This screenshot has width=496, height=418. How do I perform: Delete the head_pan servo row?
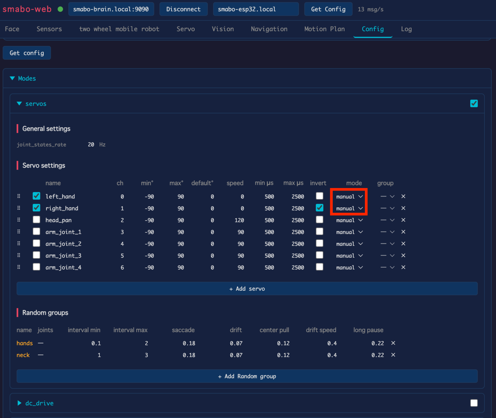pos(403,220)
